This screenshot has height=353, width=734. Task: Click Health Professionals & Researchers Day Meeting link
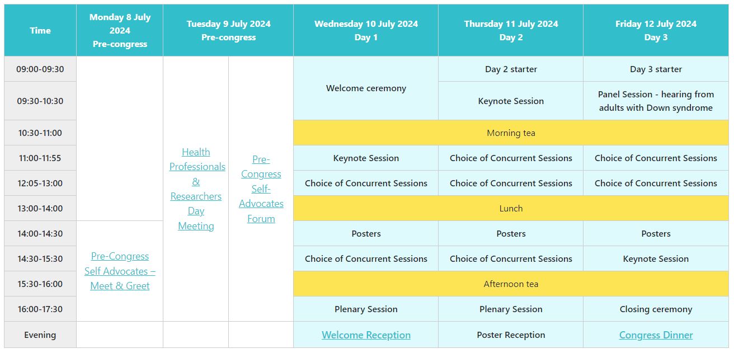coord(196,189)
